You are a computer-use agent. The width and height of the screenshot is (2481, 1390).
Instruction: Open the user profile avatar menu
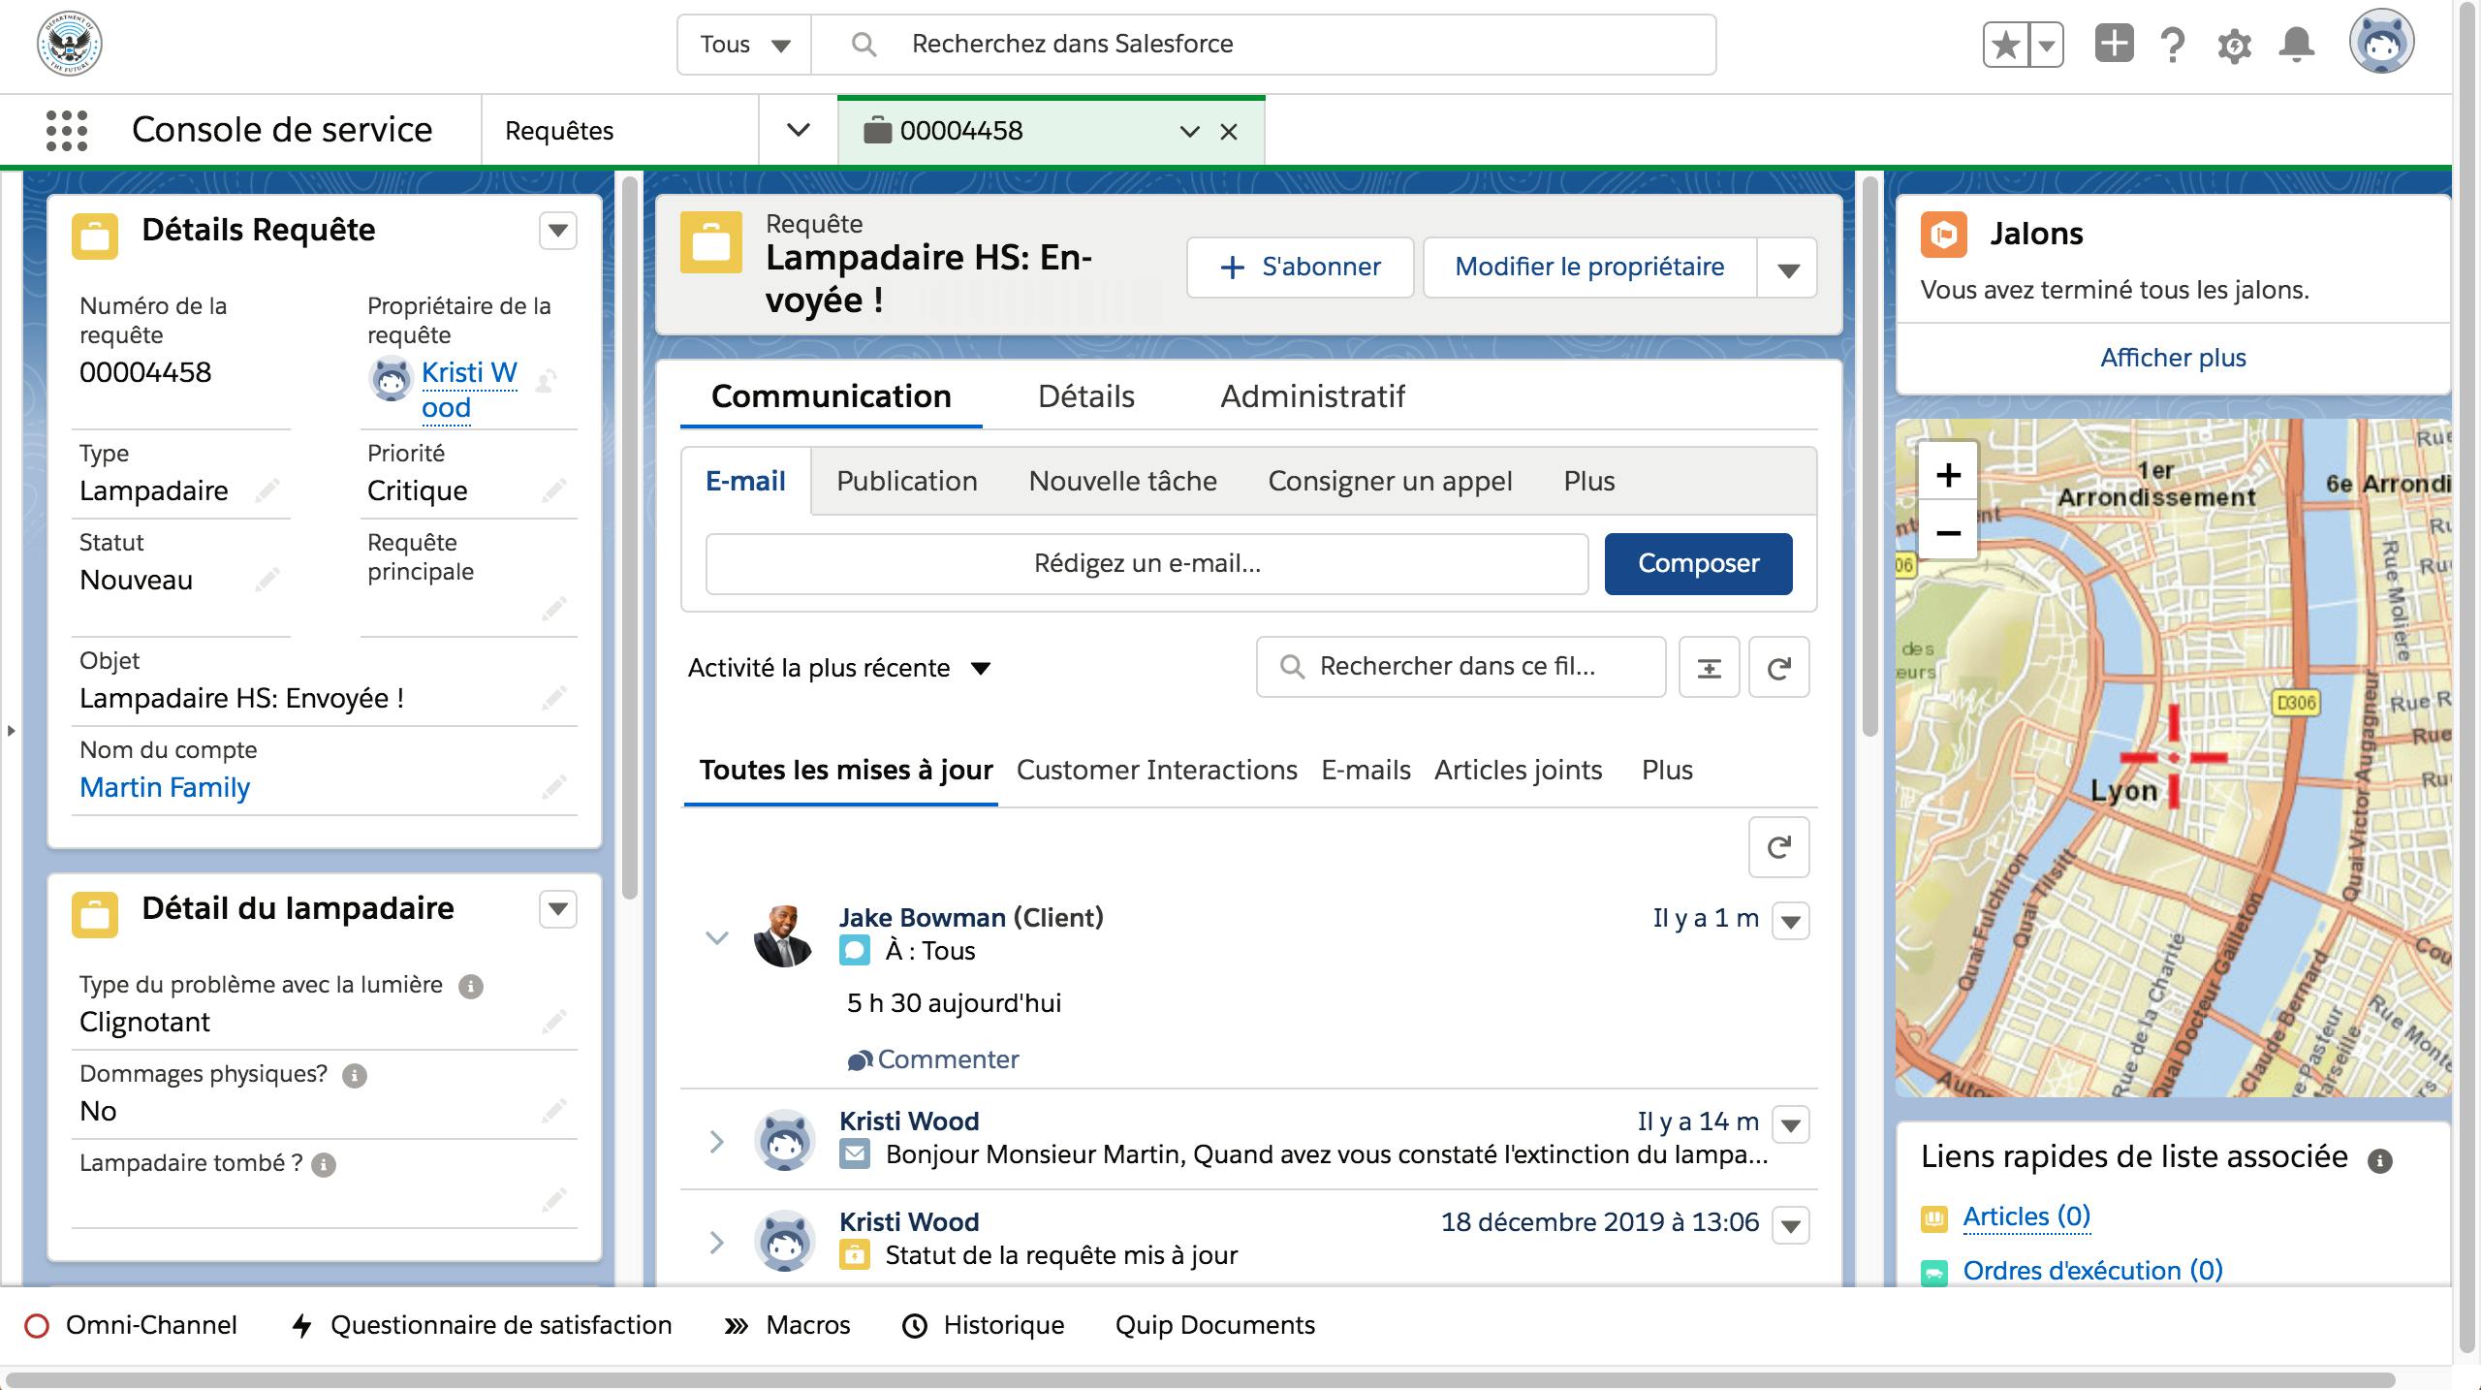pos(2381,42)
